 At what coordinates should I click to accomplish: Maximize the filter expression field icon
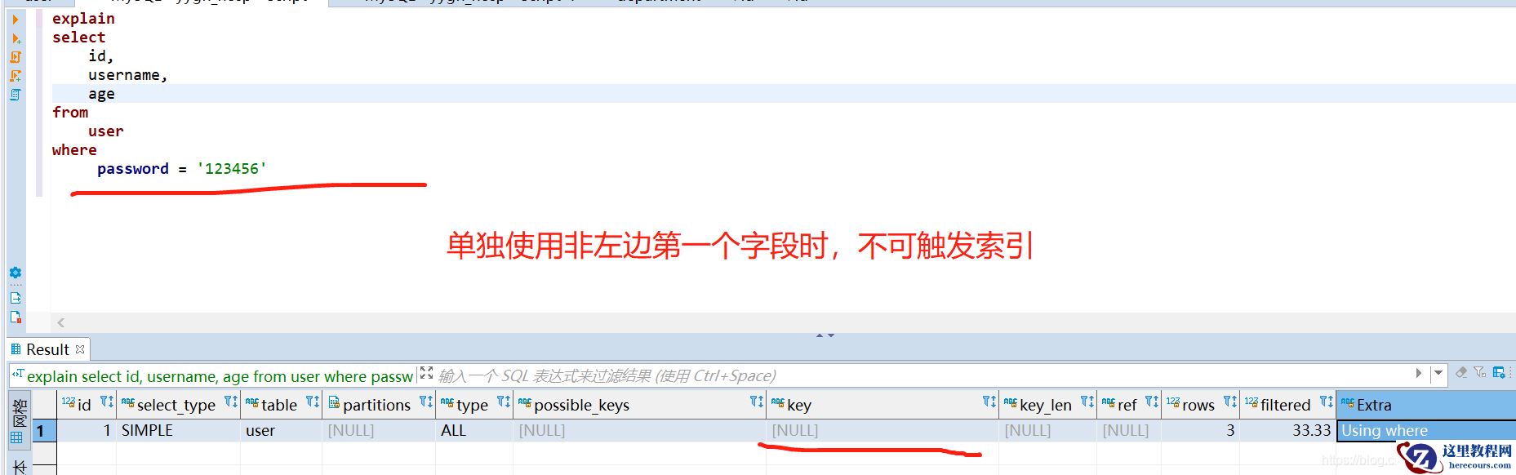pos(426,373)
